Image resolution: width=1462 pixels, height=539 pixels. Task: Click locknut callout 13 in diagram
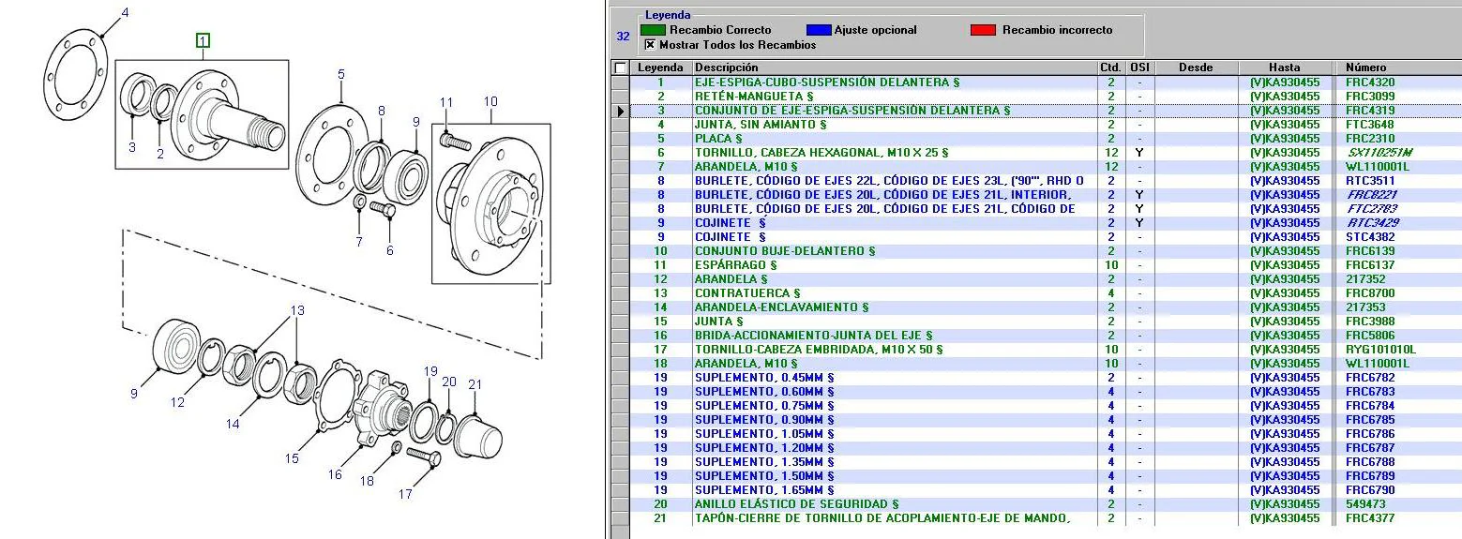coord(296,310)
